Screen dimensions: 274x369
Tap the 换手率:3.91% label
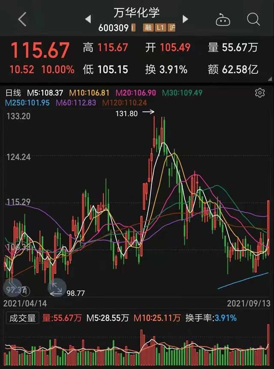[x=211, y=318]
